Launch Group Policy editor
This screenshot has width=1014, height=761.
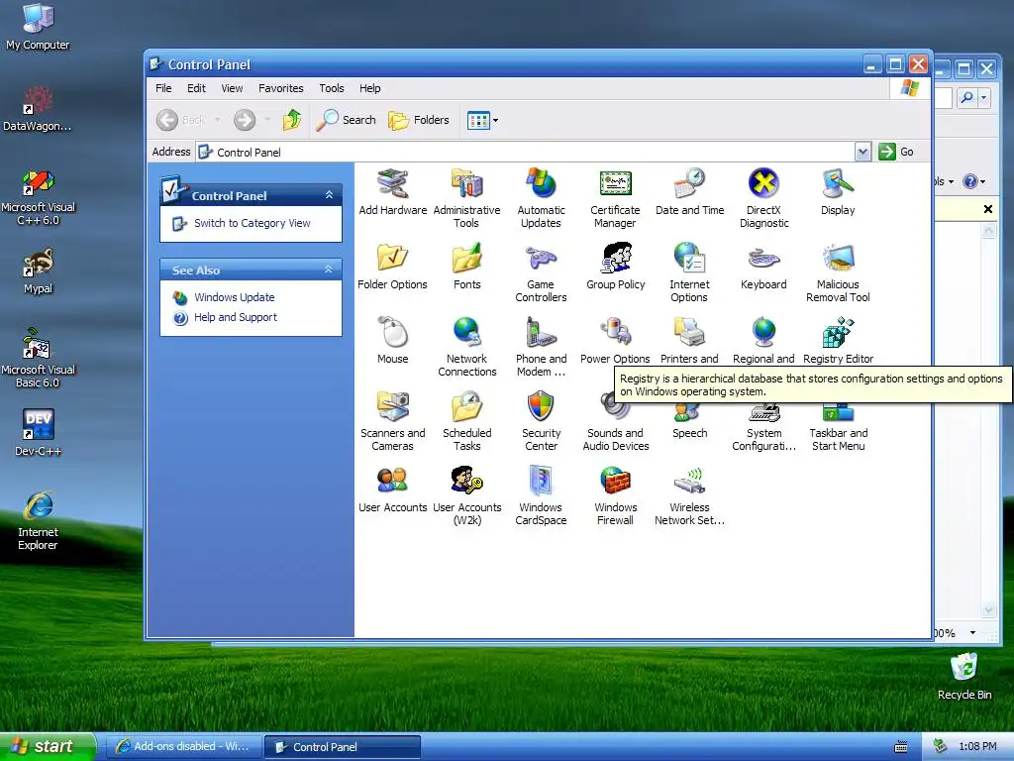click(615, 267)
